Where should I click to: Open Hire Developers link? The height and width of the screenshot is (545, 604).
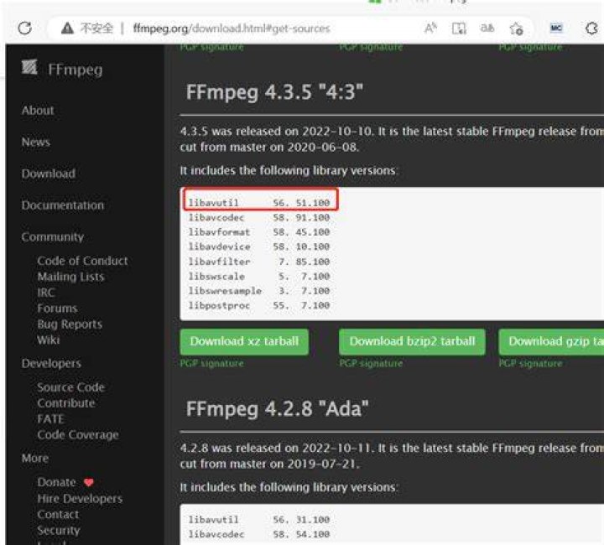81,498
